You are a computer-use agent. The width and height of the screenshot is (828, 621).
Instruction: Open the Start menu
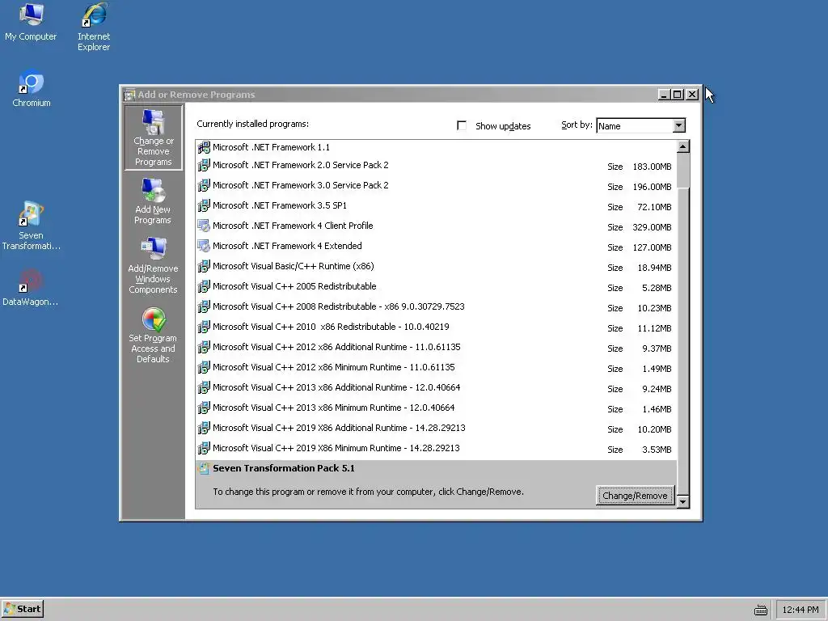point(22,609)
